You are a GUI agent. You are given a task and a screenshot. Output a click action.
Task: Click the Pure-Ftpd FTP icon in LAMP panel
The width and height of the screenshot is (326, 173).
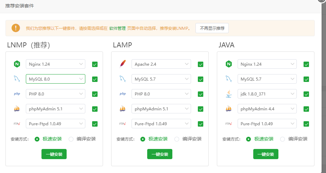tap(122, 124)
